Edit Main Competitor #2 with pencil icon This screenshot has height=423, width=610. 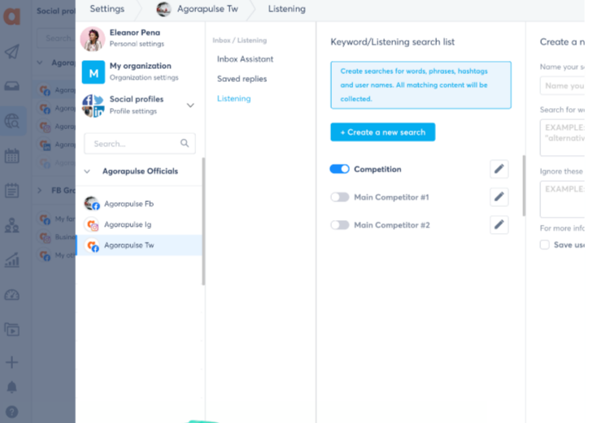[499, 225]
